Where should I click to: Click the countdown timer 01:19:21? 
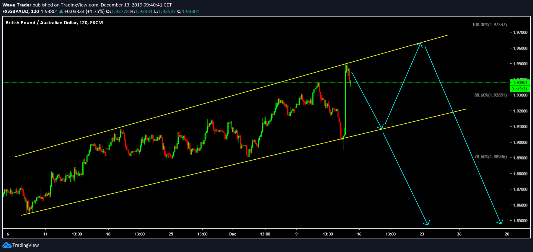(x=520, y=89)
